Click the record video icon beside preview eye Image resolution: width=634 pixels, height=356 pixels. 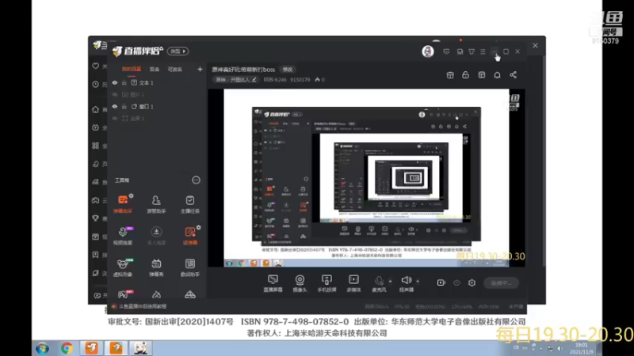(x=441, y=283)
